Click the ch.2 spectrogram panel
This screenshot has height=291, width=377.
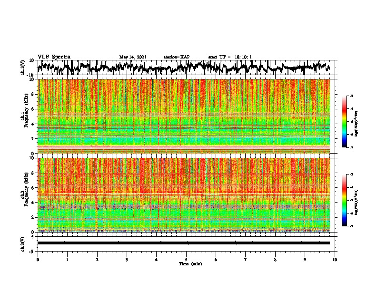[183, 195]
